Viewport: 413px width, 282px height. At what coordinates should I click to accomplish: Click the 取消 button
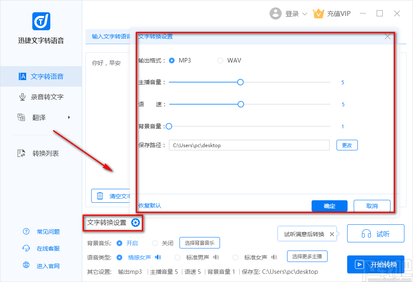[372, 206]
